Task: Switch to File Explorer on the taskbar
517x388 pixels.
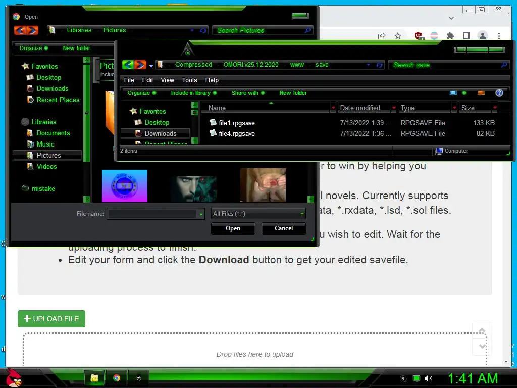Action: 94,378
